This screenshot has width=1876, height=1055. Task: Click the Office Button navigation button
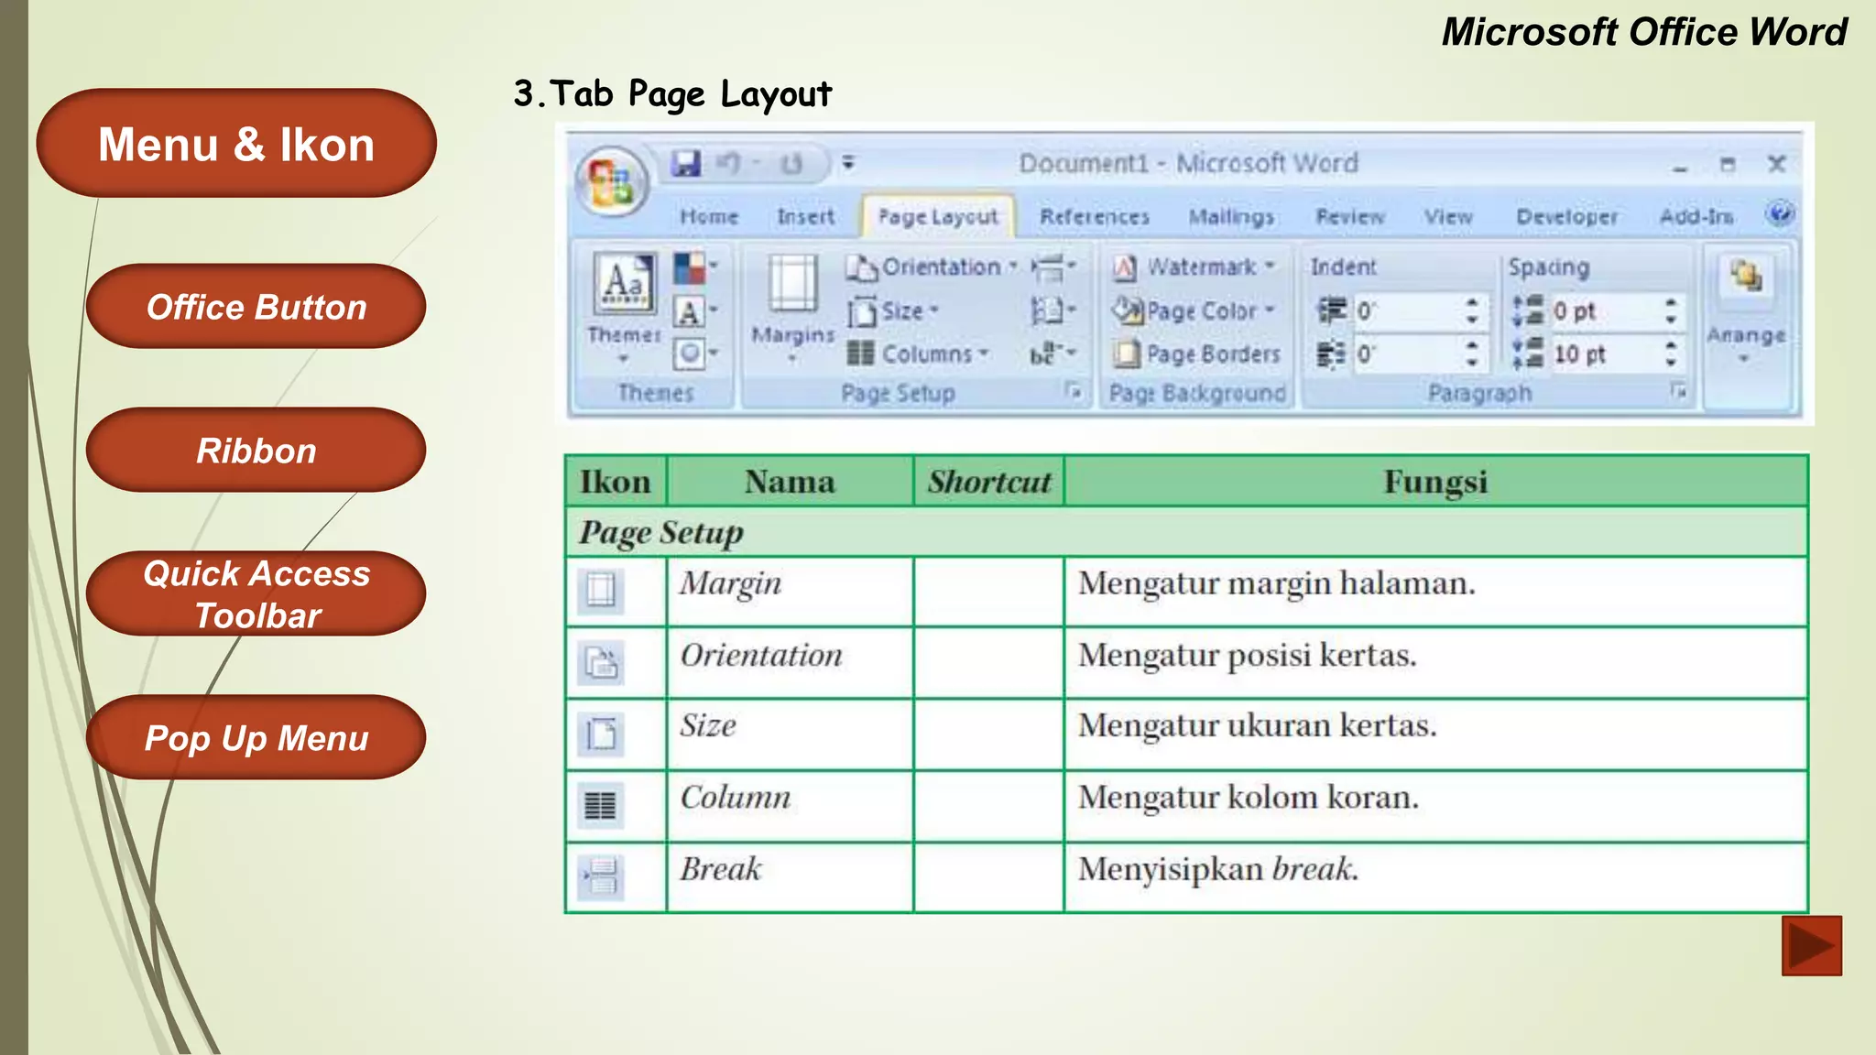tap(256, 306)
